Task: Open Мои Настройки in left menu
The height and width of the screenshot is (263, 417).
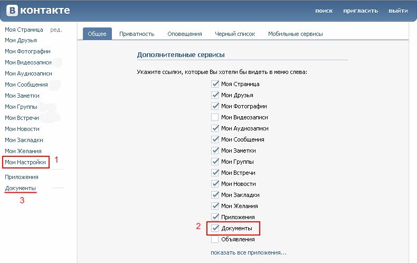Action: [x=25, y=162]
